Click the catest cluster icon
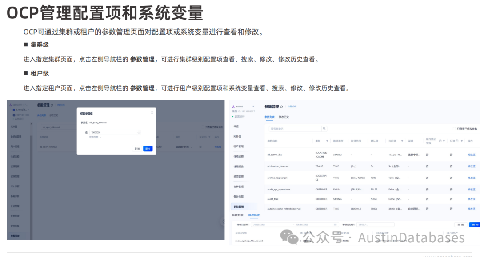 [233, 107]
